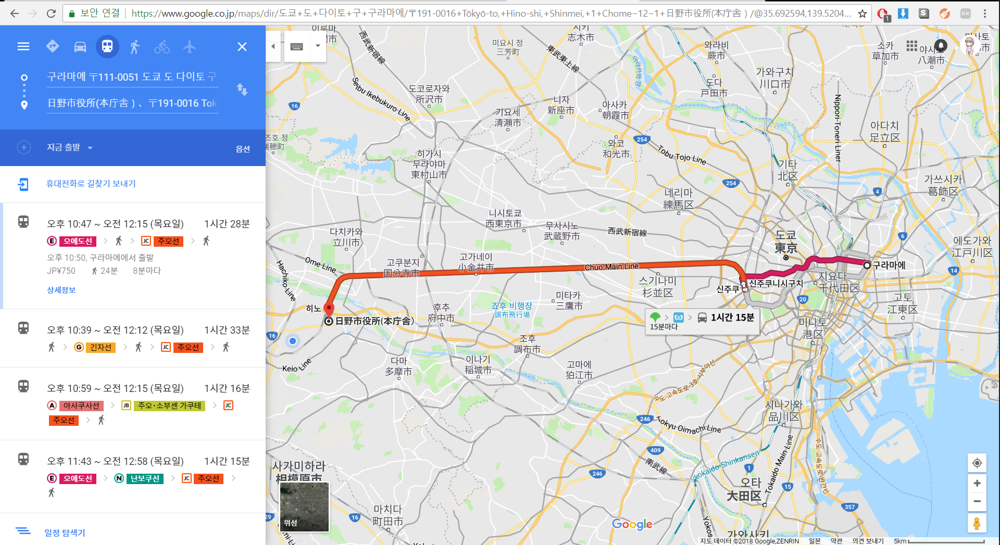The width and height of the screenshot is (1000, 545).
Task: Click the Pegman street view icon
Action: pyautogui.click(x=977, y=523)
